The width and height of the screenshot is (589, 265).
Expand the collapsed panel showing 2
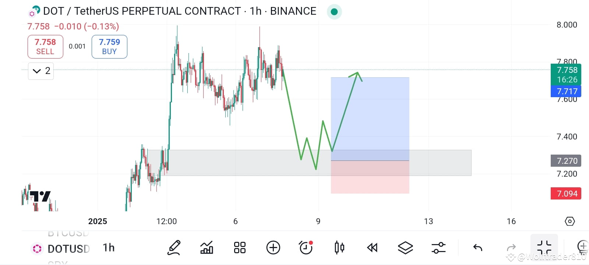tap(40, 71)
